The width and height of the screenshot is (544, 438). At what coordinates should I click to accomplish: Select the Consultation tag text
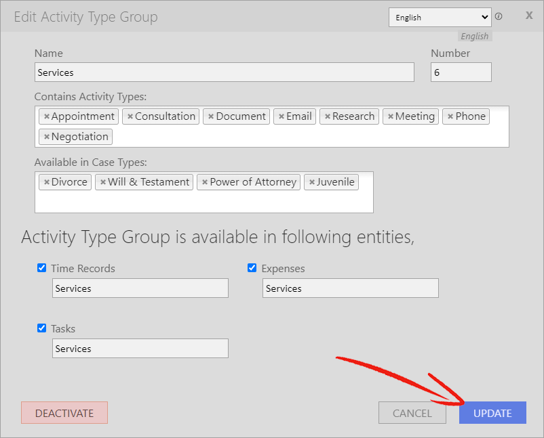[x=165, y=116]
